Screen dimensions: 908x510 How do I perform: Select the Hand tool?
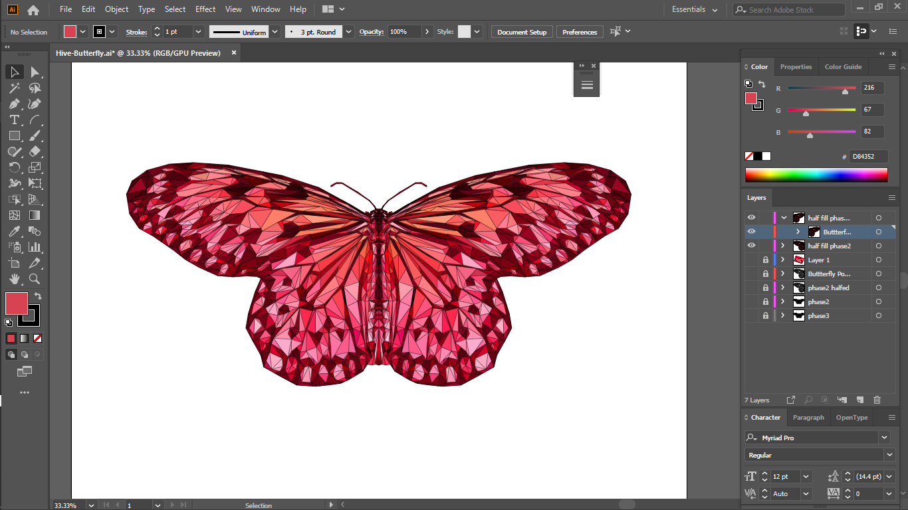tap(15, 279)
